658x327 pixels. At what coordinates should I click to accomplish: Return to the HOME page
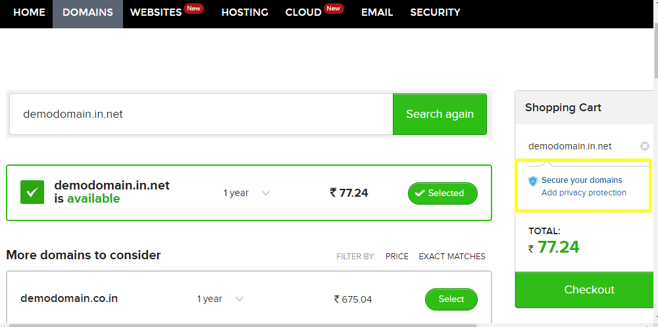pyautogui.click(x=29, y=13)
